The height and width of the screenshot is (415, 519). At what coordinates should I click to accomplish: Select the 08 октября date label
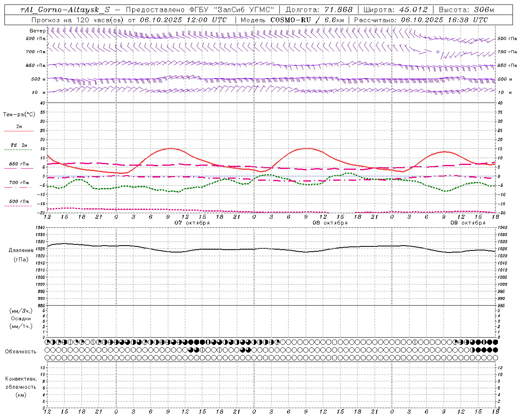click(x=330, y=222)
